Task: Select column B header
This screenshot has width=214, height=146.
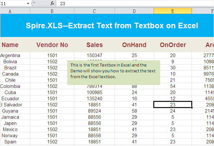Action: (52, 11)
